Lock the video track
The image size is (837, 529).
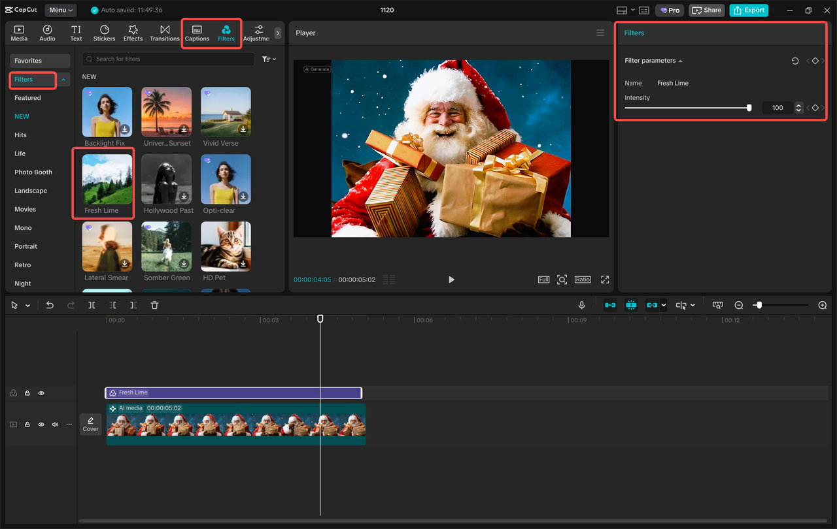tap(27, 424)
